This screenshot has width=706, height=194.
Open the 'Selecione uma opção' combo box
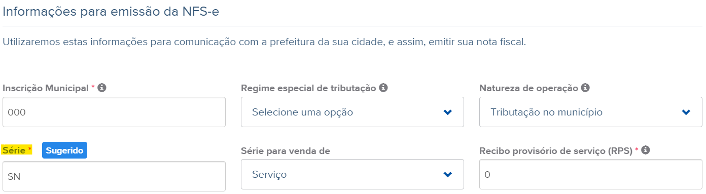pyautogui.click(x=352, y=112)
